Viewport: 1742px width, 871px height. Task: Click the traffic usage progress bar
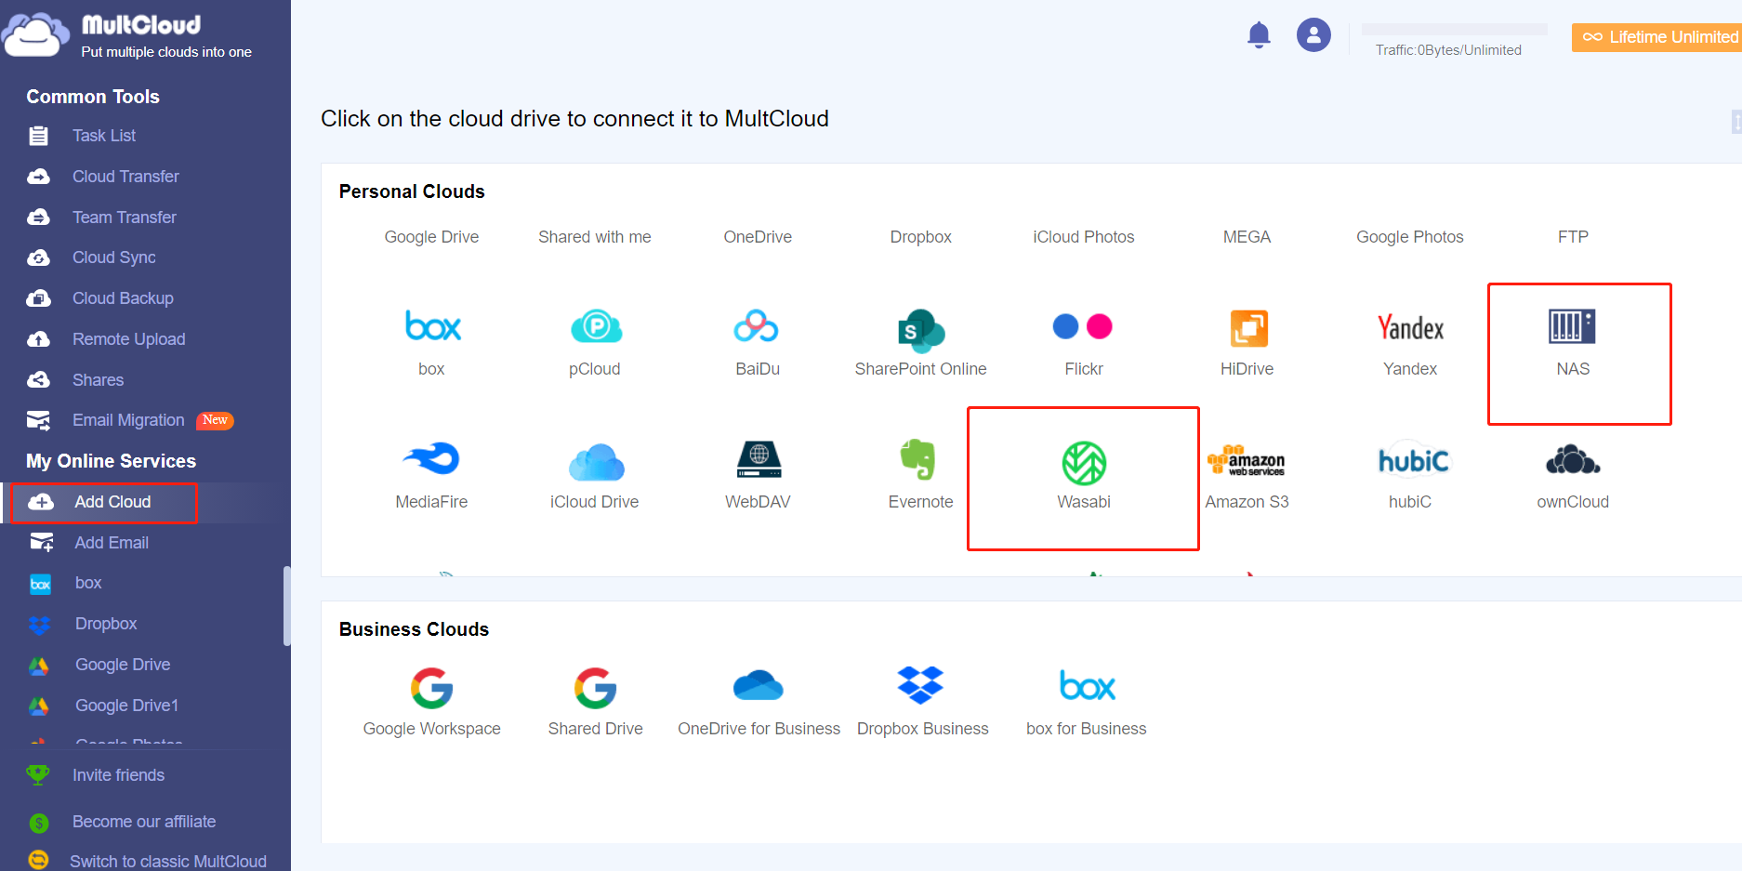click(x=1454, y=30)
